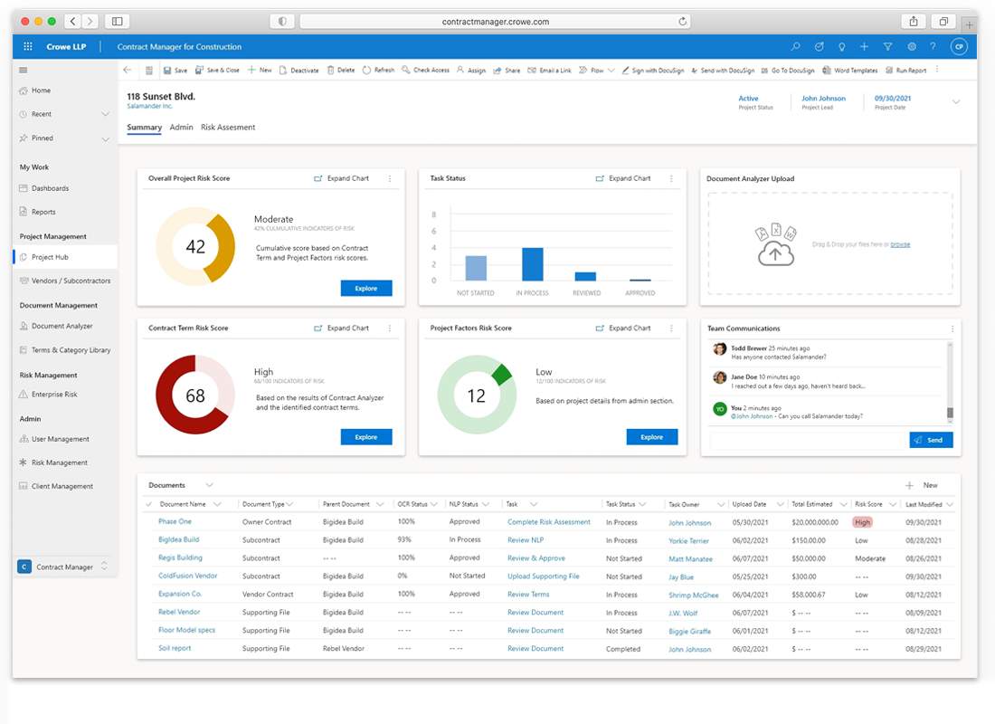This screenshot has width=995, height=724.
Task: Click Explore in Contract Term Risk Score
Action: coord(365,437)
